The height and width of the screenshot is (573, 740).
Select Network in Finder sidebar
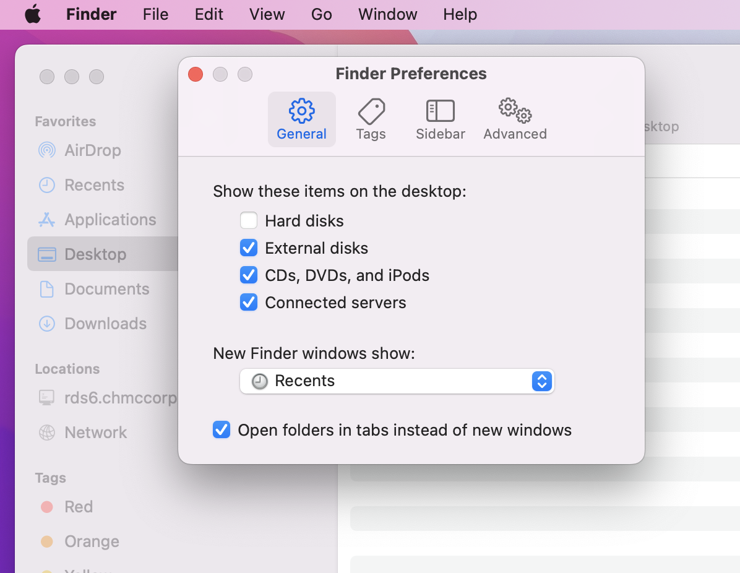pyautogui.click(x=96, y=433)
